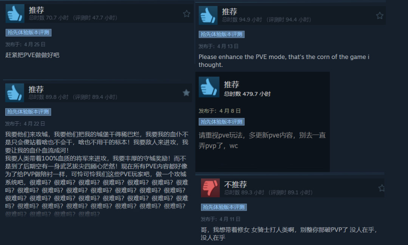This screenshot has height=245, width=408.
Task: Toggle filled star on 4月22日 review
Action: click(x=186, y=93)
